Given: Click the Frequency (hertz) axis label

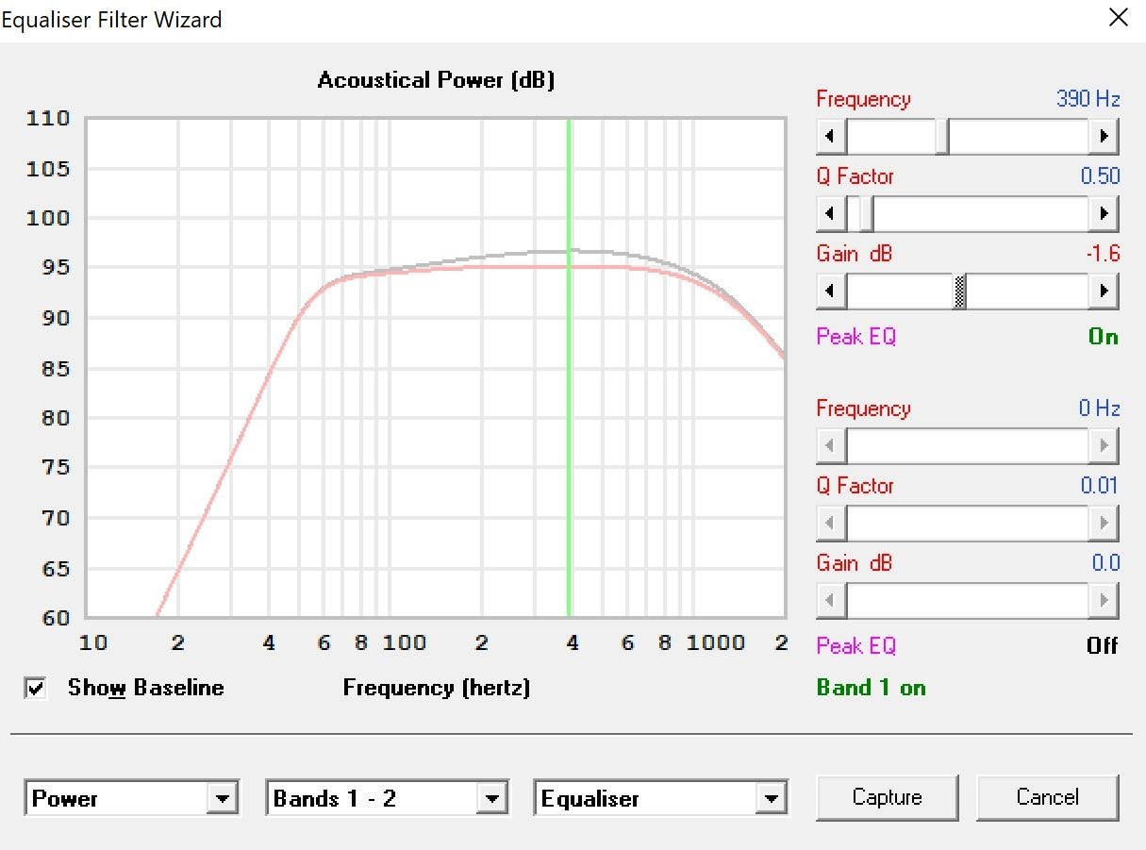Looking at the screenshot, I should pyautogui.click(x=437, y=688).
